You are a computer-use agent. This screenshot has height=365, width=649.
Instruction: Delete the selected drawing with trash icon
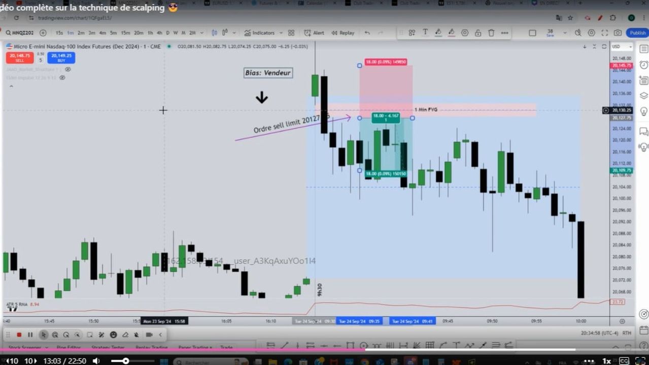click(491, 33)
